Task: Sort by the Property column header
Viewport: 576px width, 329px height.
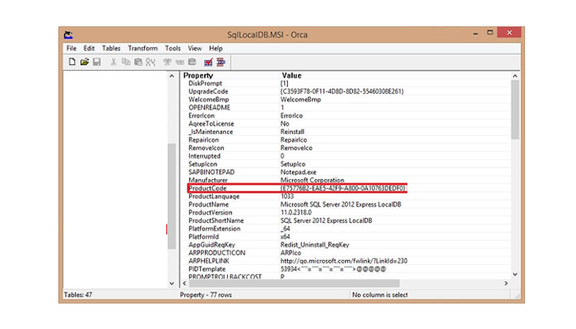Action: pos(198,76)
